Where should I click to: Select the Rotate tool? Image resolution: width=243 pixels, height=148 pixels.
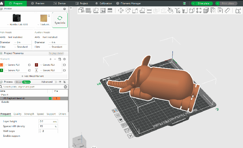coord(128,11)
